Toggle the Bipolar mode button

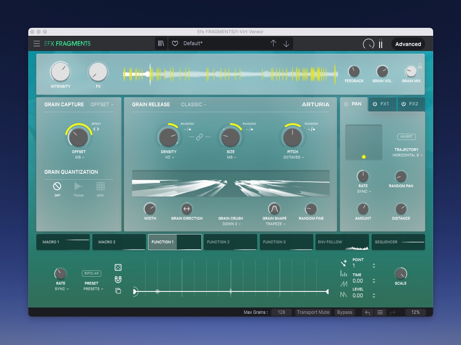point(91,273)
